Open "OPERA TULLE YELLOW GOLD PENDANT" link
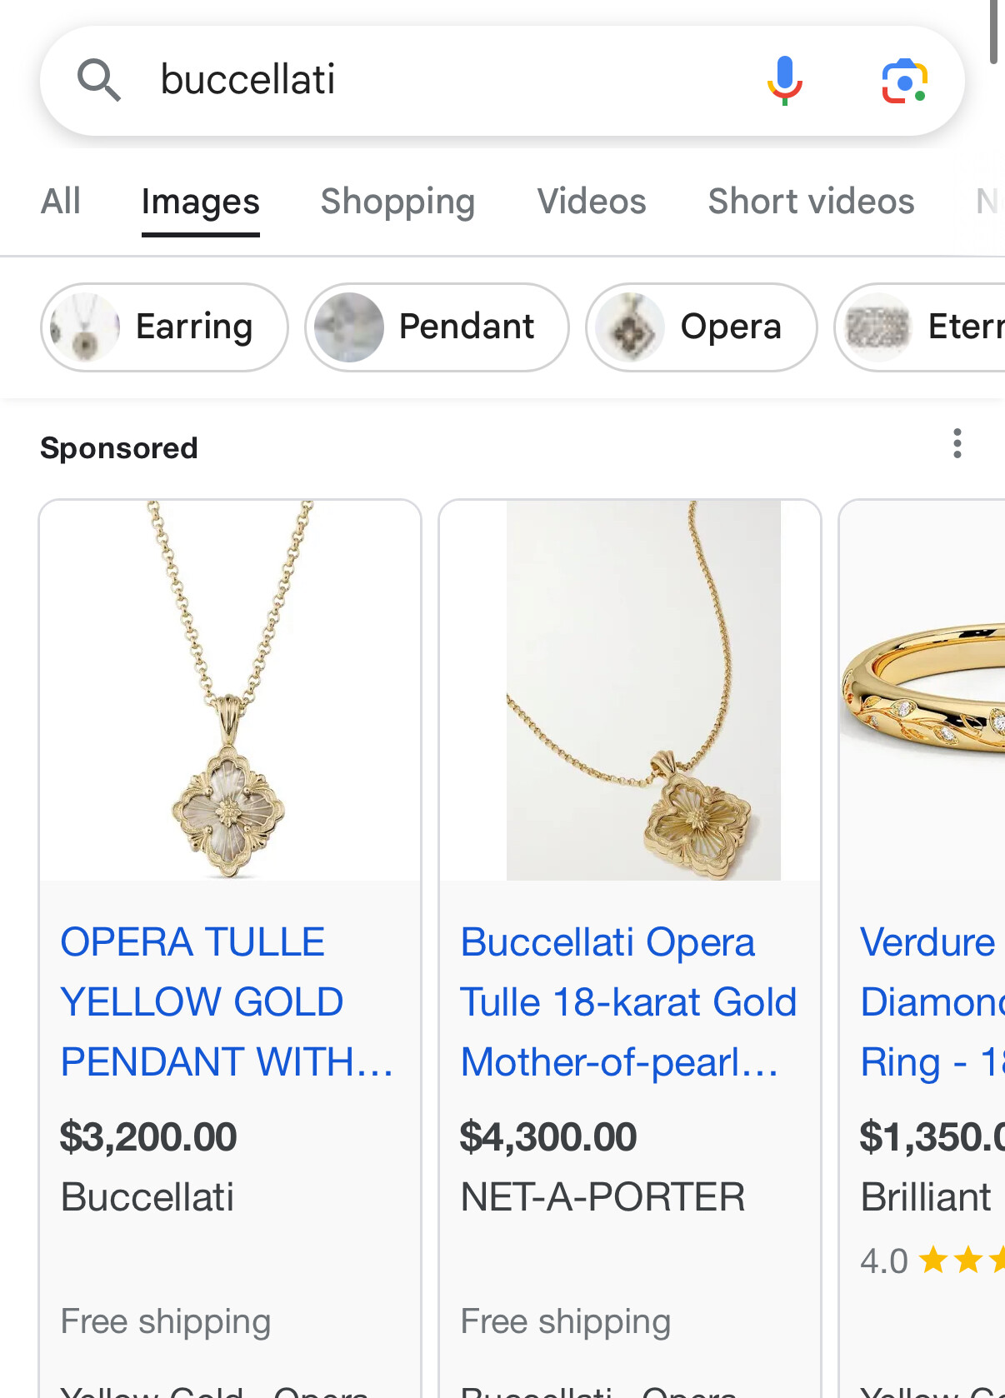 [226, 1002]
